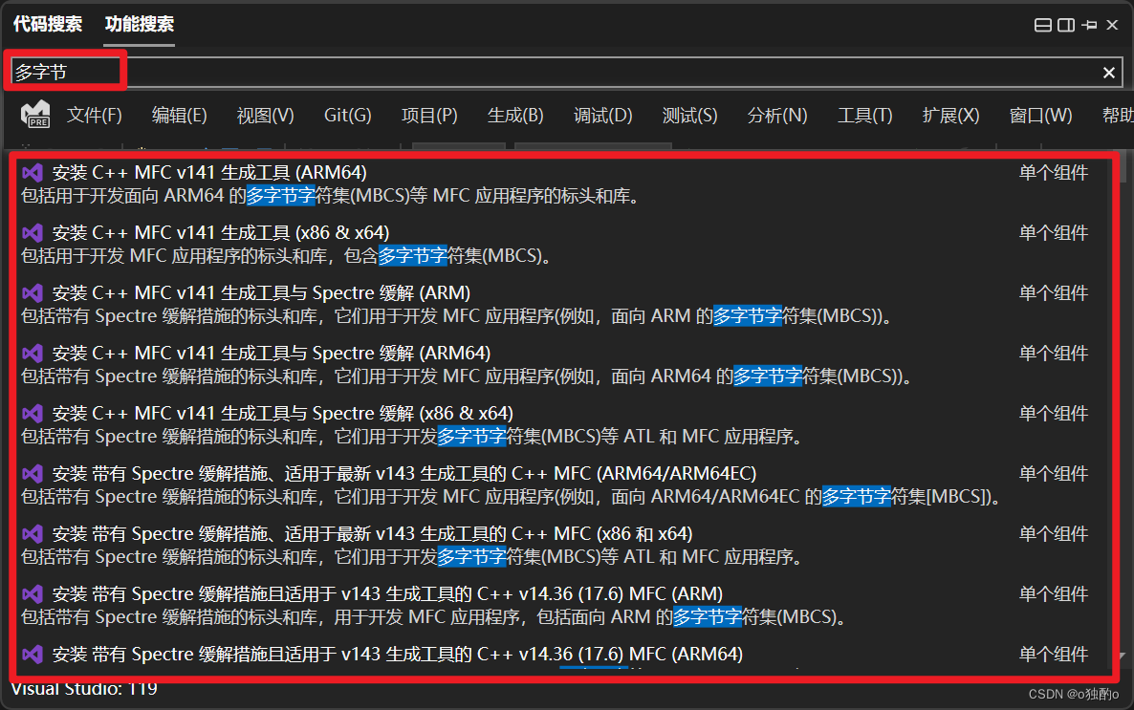Click the vertical split layout icon in header
This screenshot has height=710, width=1134.
1066,25
